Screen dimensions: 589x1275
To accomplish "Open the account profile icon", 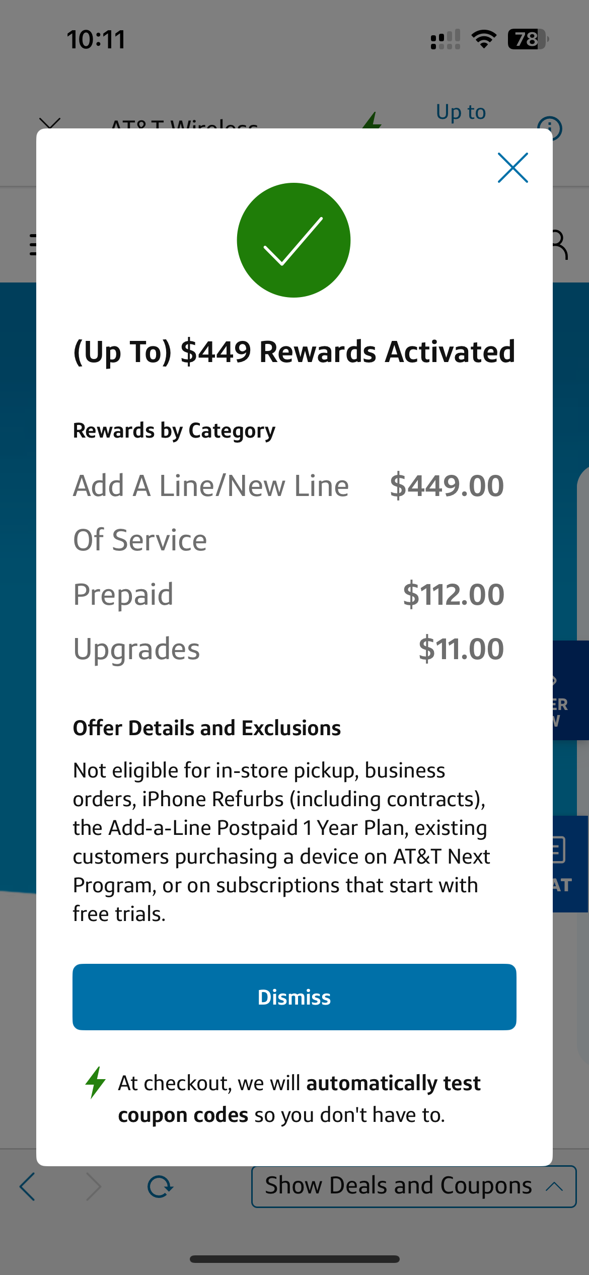I will [560, 245].
